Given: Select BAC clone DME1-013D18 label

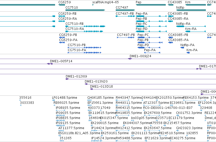Looking at the screenshot, I should tap(101, 87).
